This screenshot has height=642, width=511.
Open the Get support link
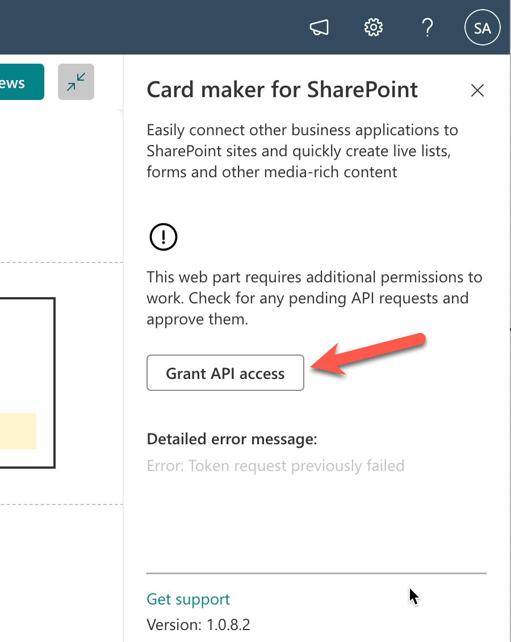coord(188,599)
